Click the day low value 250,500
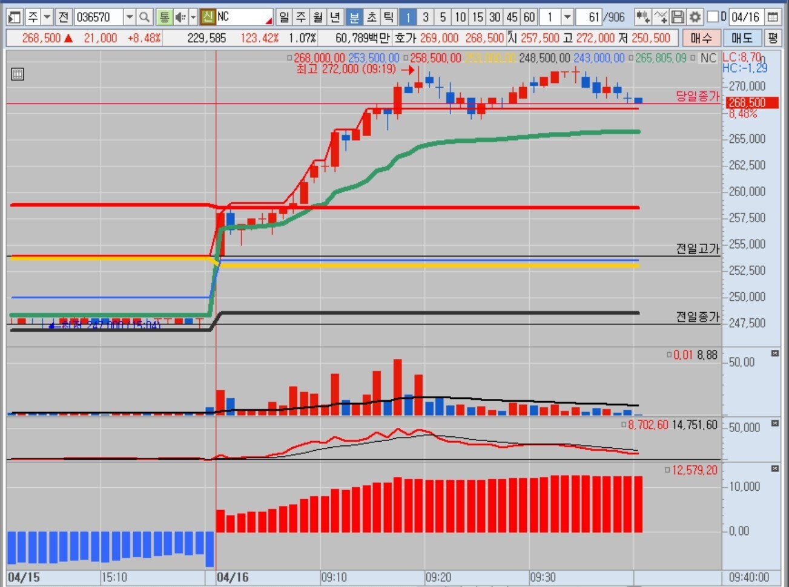The height and width of the screenshot is (587, 789). (651, 38)
